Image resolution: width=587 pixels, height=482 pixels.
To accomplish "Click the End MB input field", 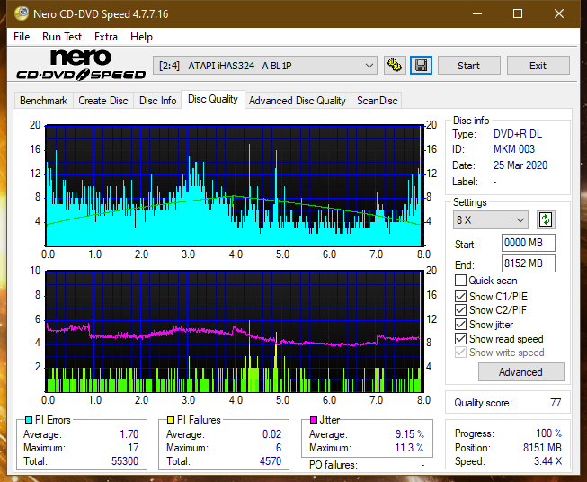I will click(528, 263).
